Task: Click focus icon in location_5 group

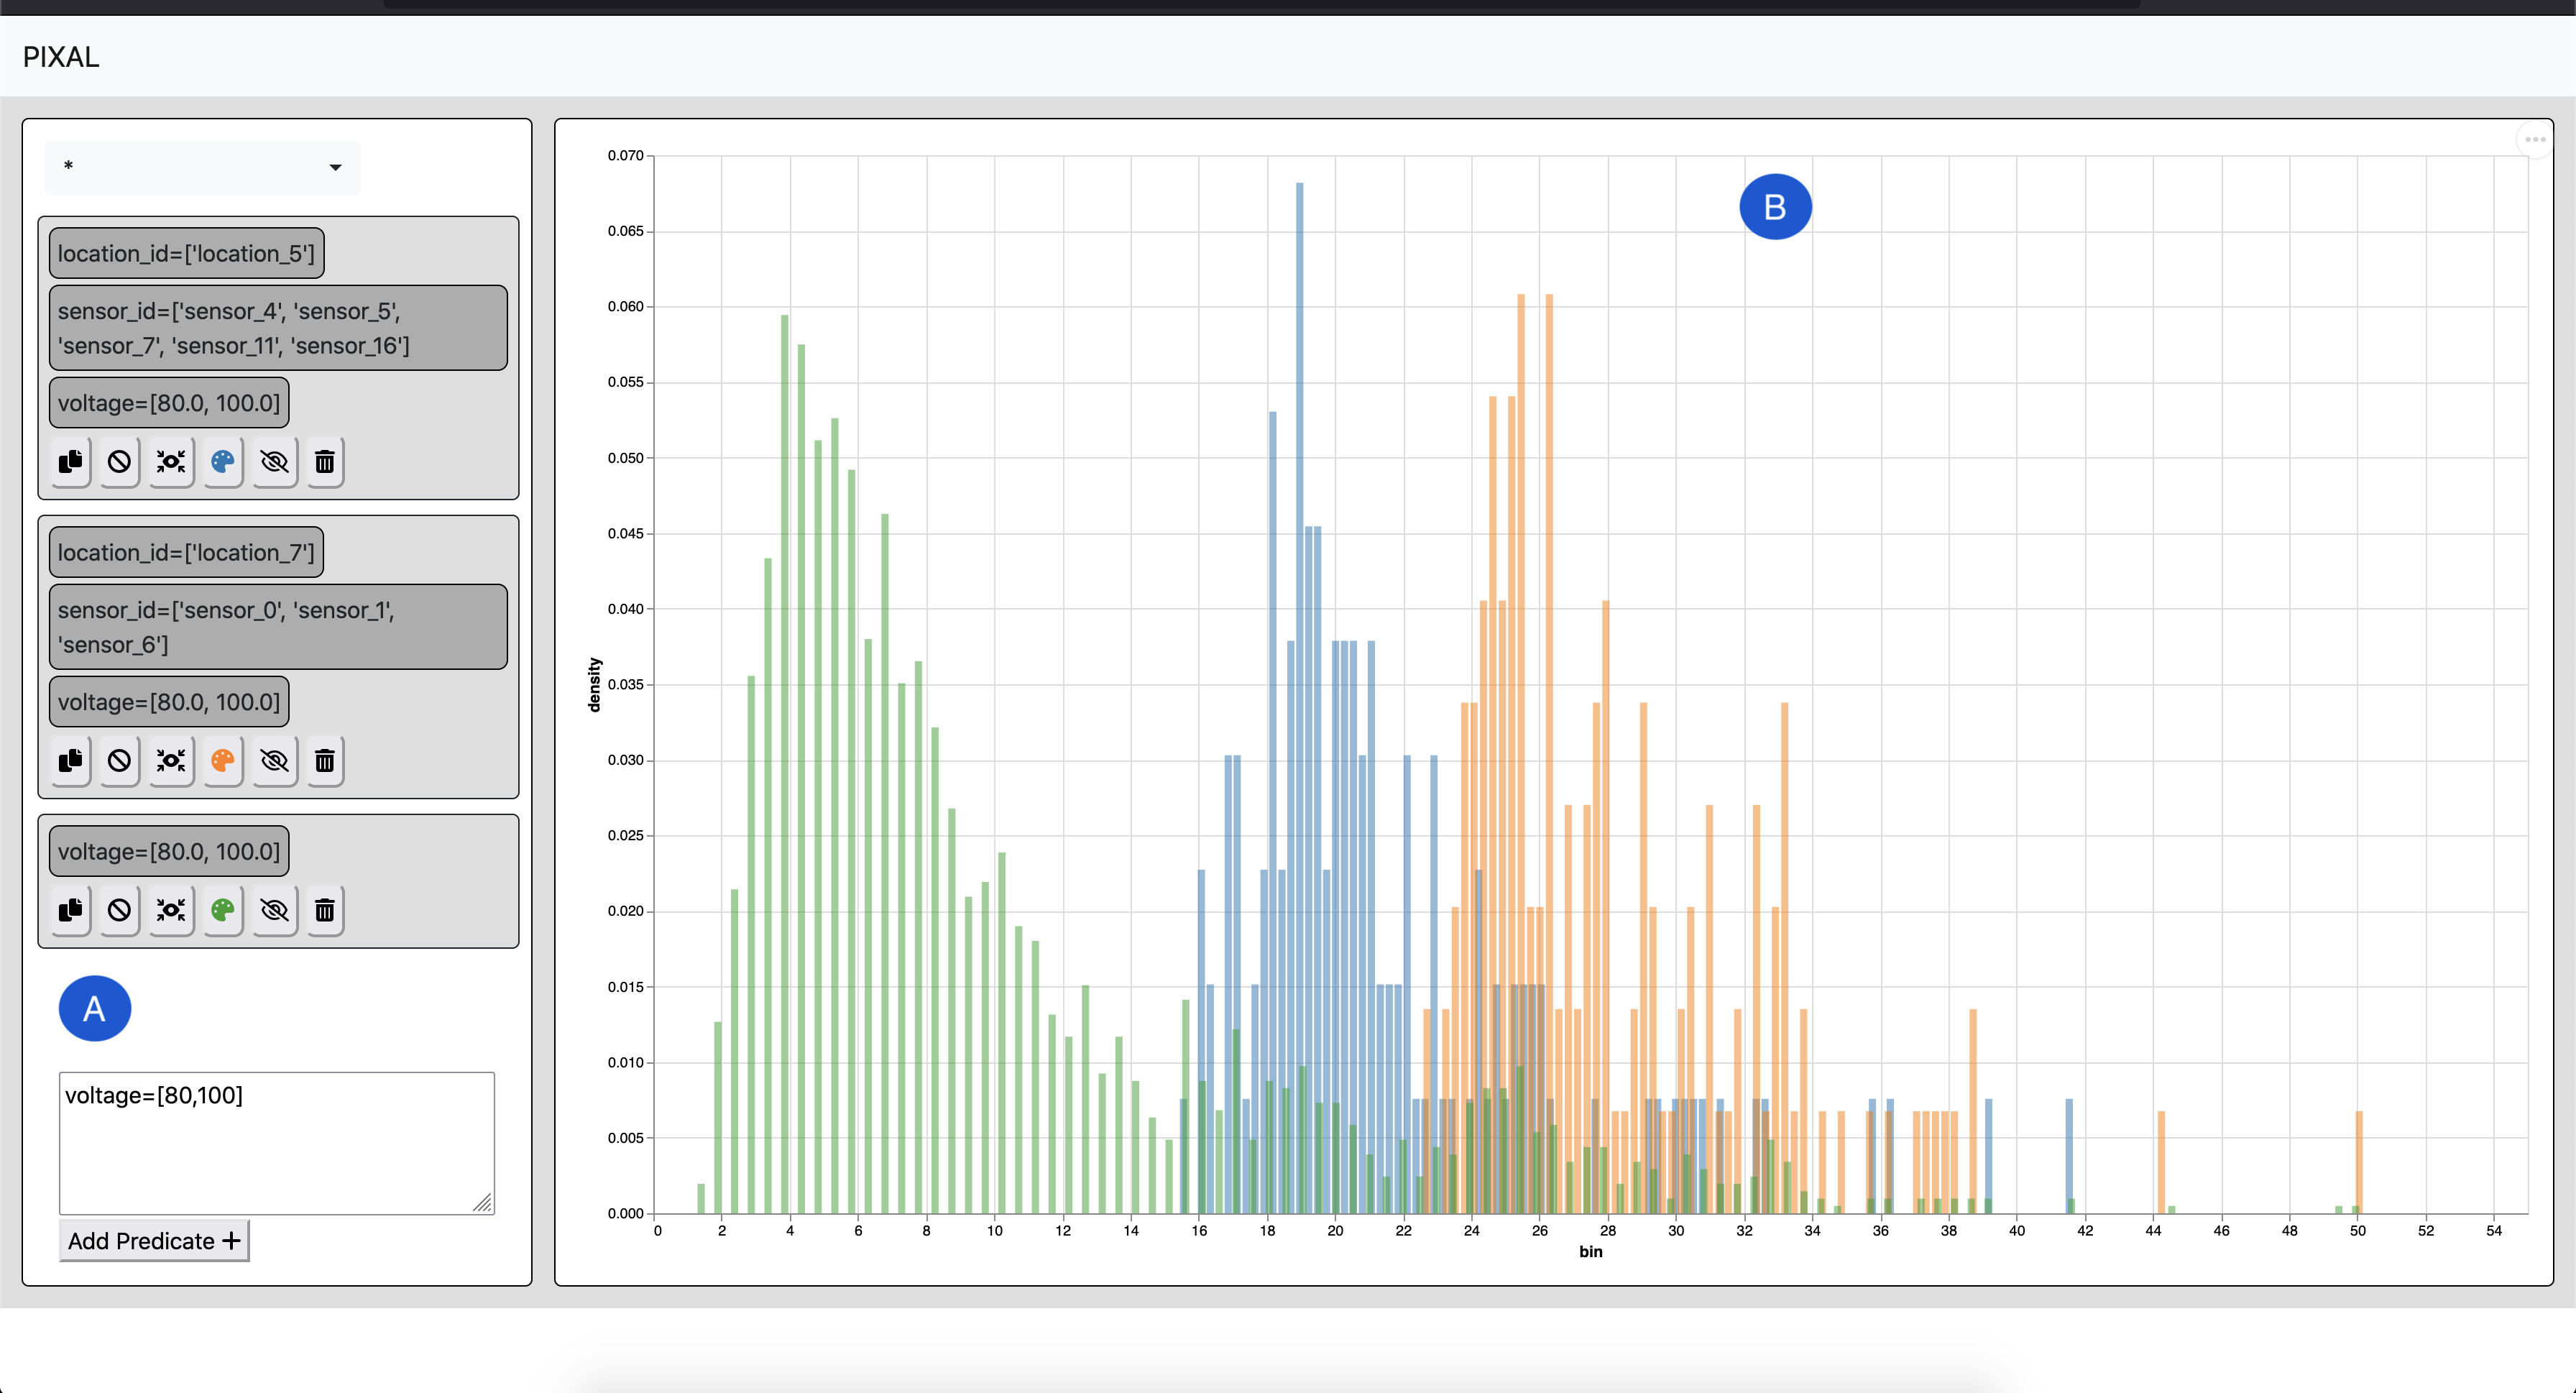Action: (171, 461)
